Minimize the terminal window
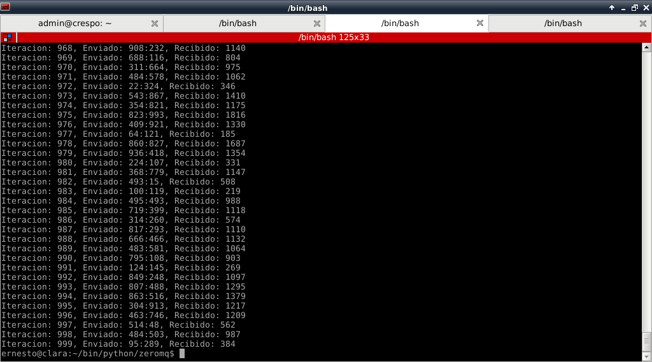Image resolution: width=652 pixels, height=362 pixels. coord(623,7)
